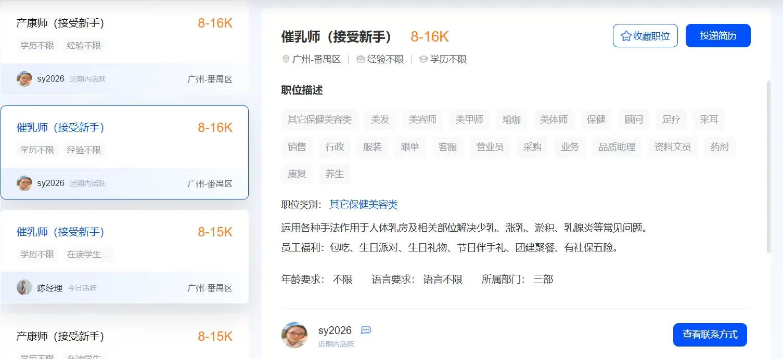
Task: Click the graduation cap icon beside 学历不限
Action: pyautogui.click(x=423, y=59)
